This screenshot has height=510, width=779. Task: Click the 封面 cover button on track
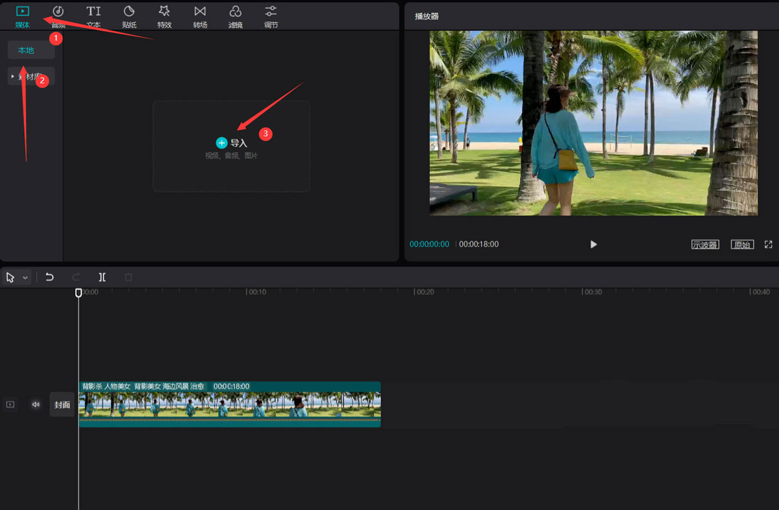(62, 404)
